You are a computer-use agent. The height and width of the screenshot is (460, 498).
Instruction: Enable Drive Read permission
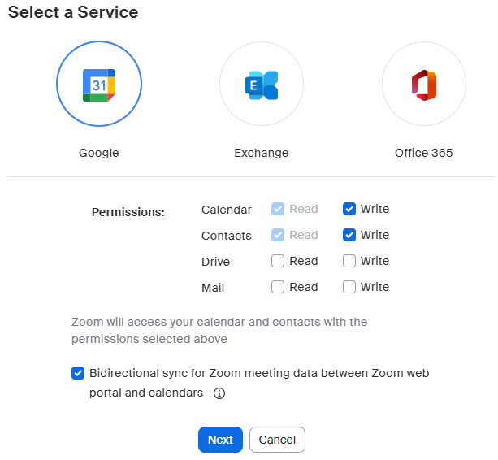278,261
